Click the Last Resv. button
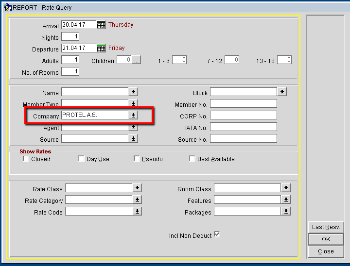 coord(326,227)
